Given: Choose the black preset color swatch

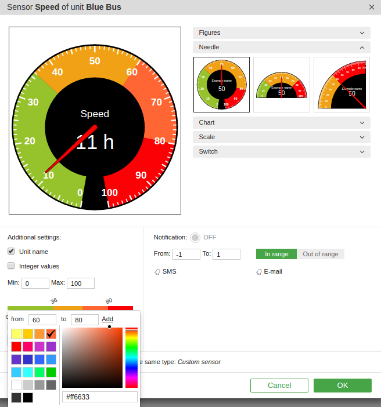Looking at the screenshot, I should [28, 398].
